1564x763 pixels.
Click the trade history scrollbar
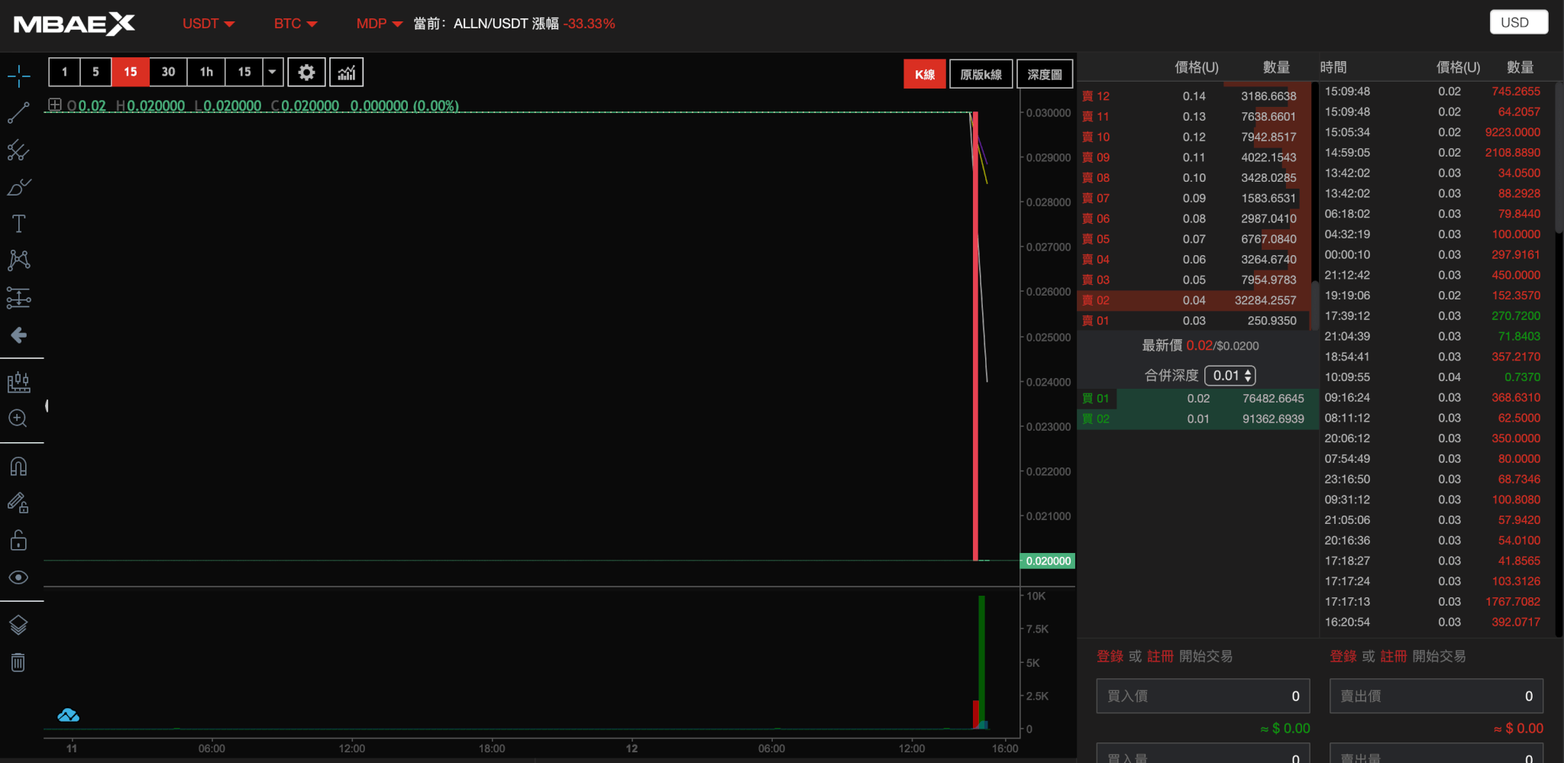click(1559, 157)
